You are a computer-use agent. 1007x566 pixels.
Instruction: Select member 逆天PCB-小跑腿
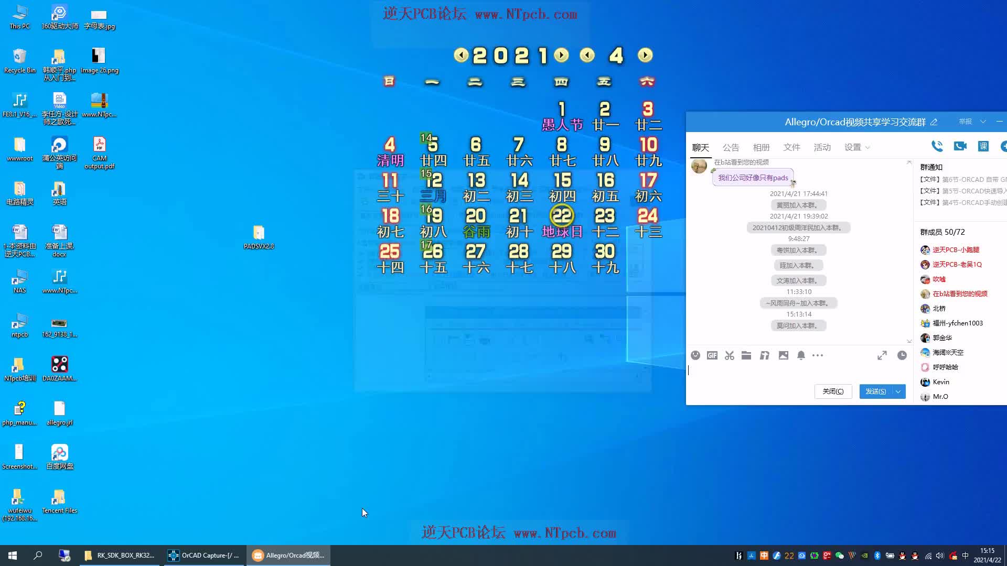[956, 250]
